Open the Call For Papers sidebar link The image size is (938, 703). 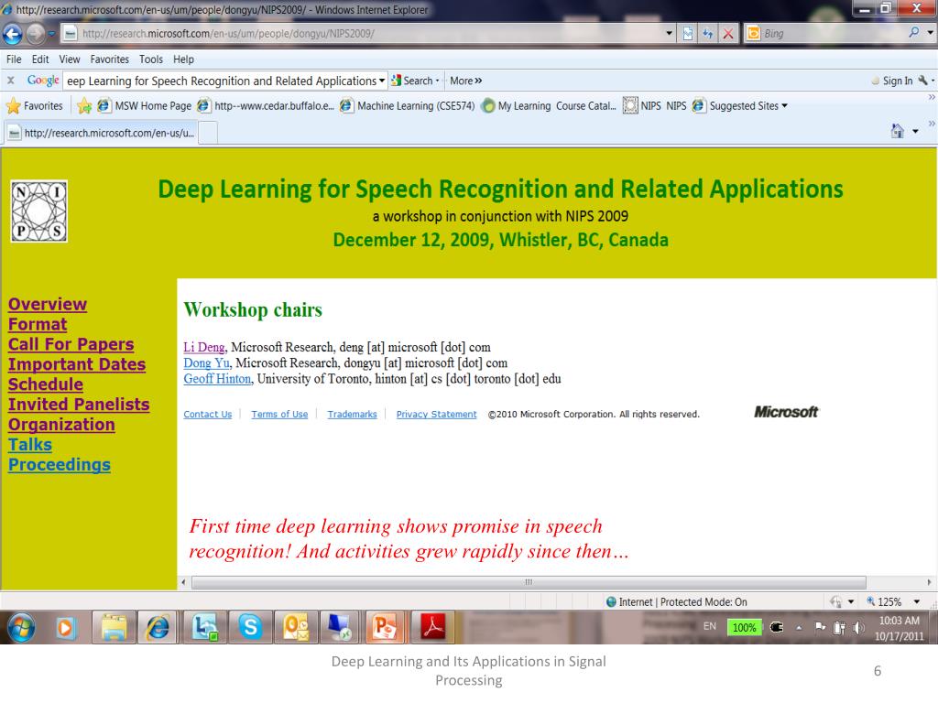coord(71,344)
